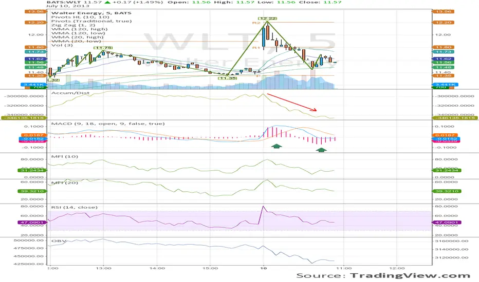Click the -346135.1815 Accum/Dist value on right axis
The image size is (479, 282).
click(455, 118)
